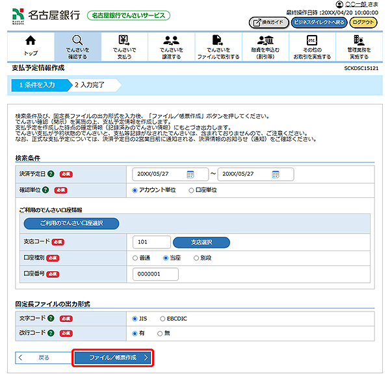Image resolution: width=390 pixels, height=377 pixels.
Task: Open the '管理業務を実施する' building icon menu
Action: [x=359, y=46]
